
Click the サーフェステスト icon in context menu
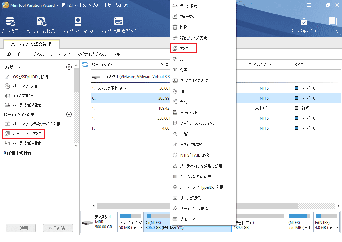175,198
